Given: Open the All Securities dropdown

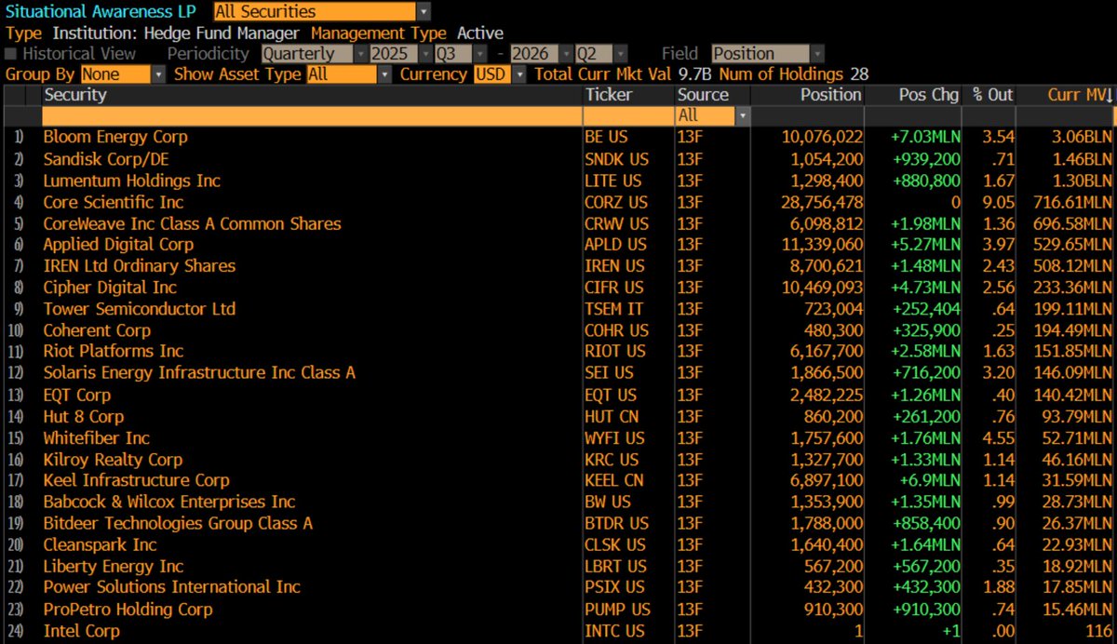Looking at the screenshot, I should point(322,12).
